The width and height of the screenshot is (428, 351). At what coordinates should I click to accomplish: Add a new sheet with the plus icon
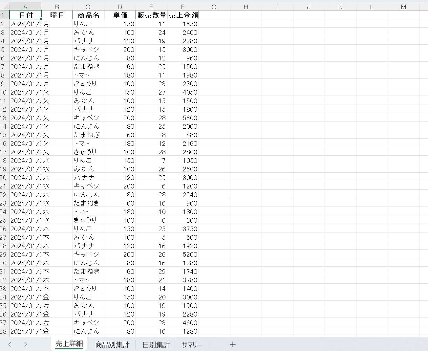coord(233,344)
